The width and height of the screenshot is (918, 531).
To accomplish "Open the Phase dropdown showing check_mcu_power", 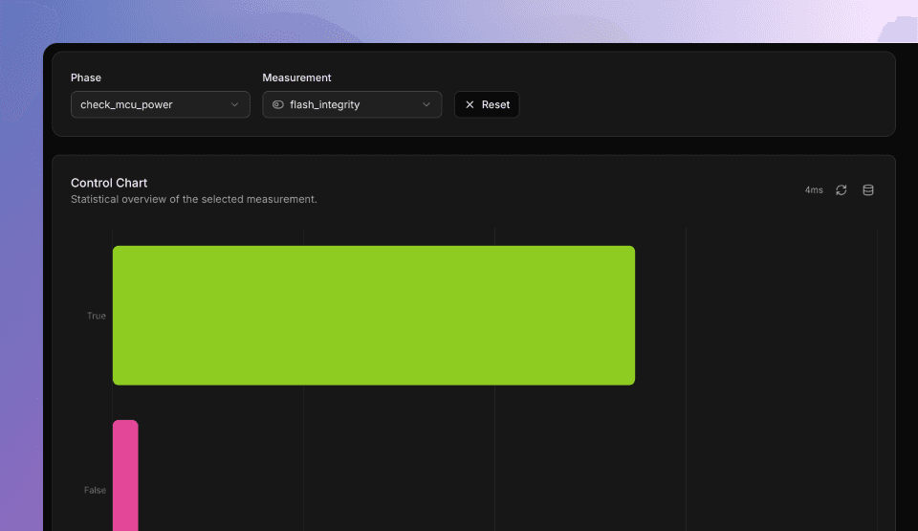I will (160, 105).
